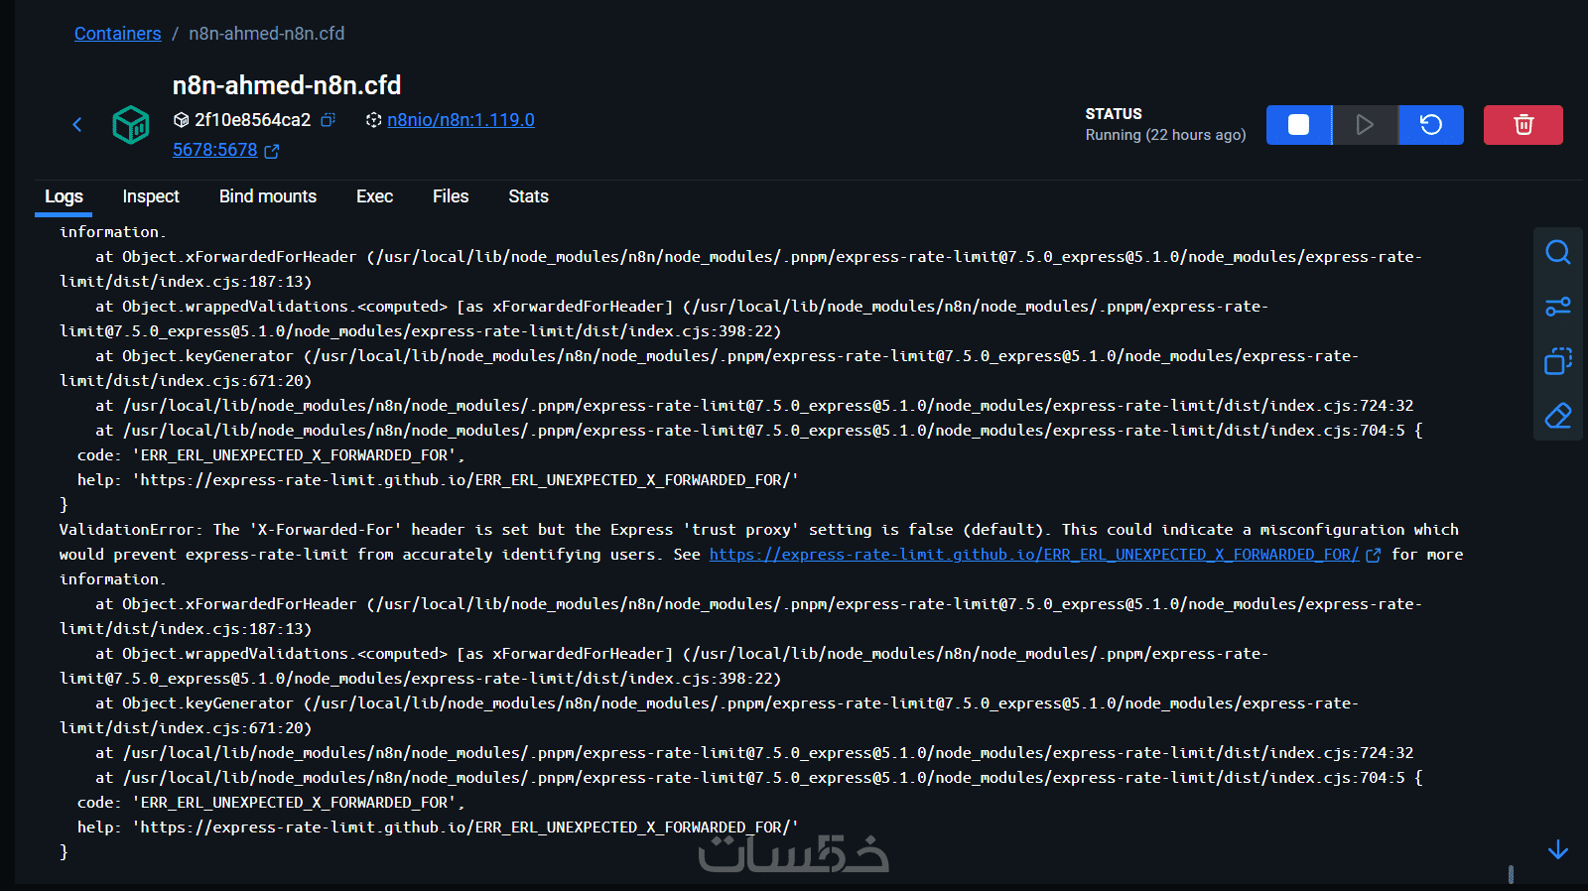Click the green container cube icon

pyautogui.click(x=130, y=125)
